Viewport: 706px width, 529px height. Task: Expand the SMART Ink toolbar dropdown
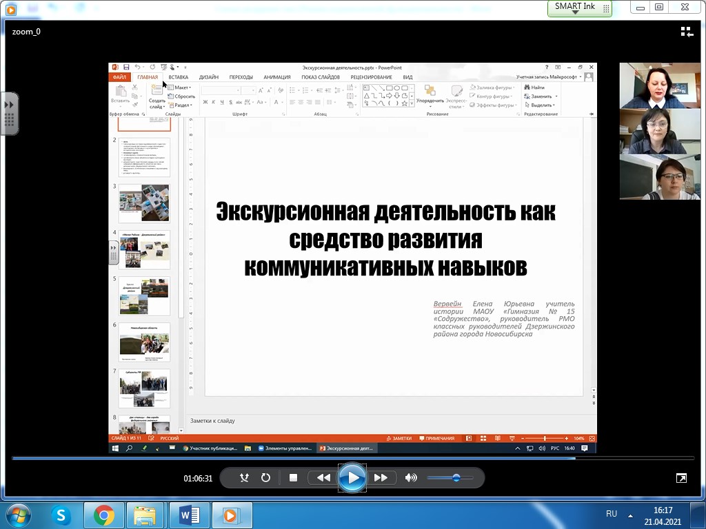pos(576,12)
